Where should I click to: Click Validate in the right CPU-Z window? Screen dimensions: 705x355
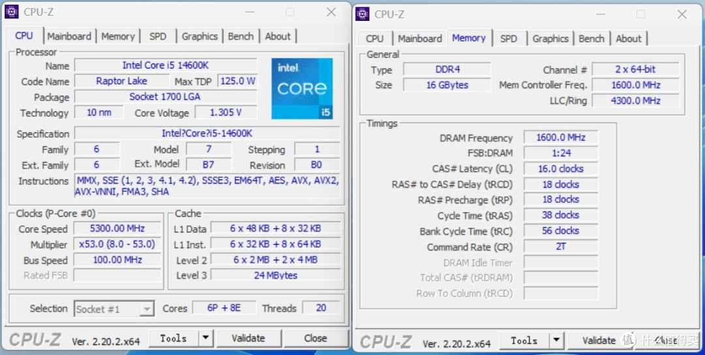[x=599, y=341]
